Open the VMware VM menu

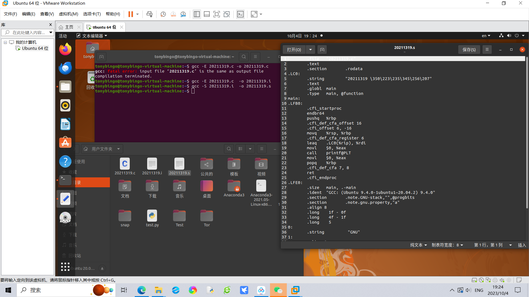68,14
